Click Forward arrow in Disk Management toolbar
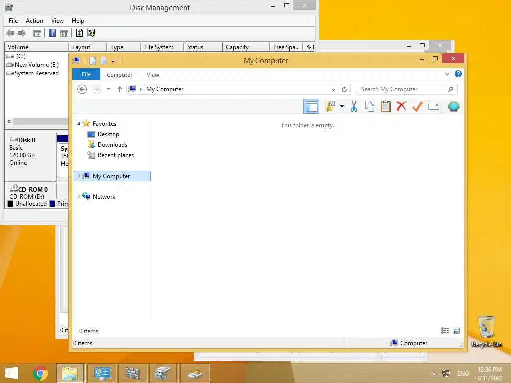This screenshot has width=511, height=383. (x=22, y=33)
